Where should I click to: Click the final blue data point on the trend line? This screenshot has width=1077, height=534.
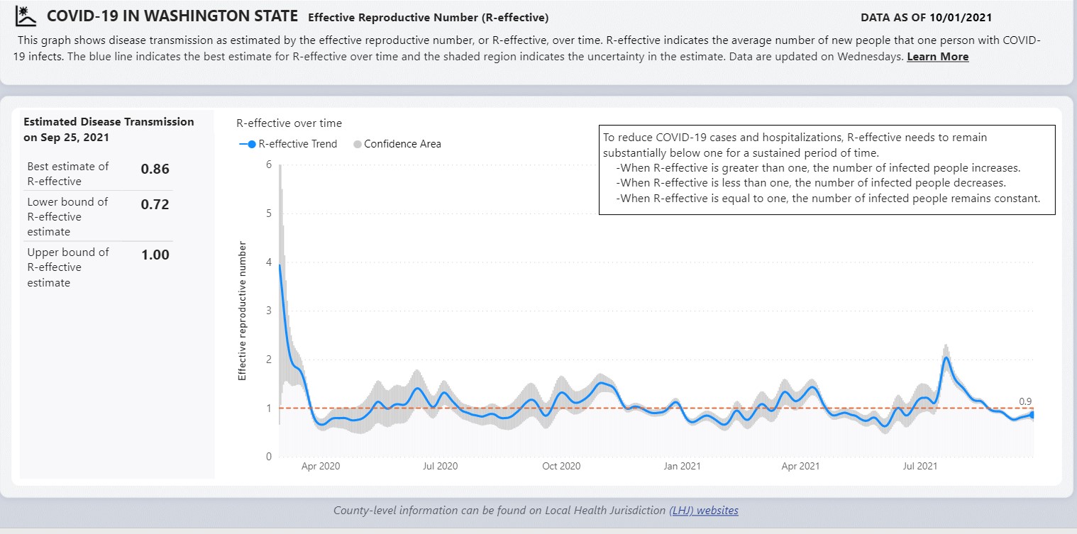tap(1032, 415)
